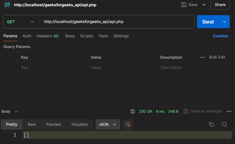Send the request with Send button
Viewport: 235px width, 144px height.
[208, 22]
